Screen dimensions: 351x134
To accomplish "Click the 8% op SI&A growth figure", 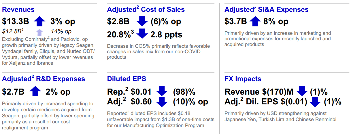I will coord(276,22).
